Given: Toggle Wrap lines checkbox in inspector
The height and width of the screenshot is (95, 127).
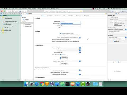Looking at the screenshot, I should tap(114, 41).
